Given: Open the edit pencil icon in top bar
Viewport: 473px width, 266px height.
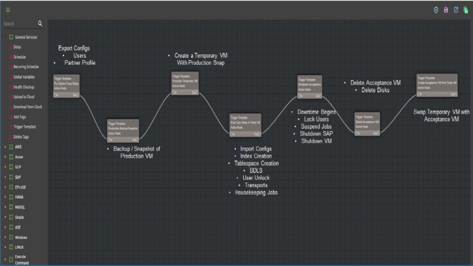Looking at the screenshot, I should click(x=456, y=10).
